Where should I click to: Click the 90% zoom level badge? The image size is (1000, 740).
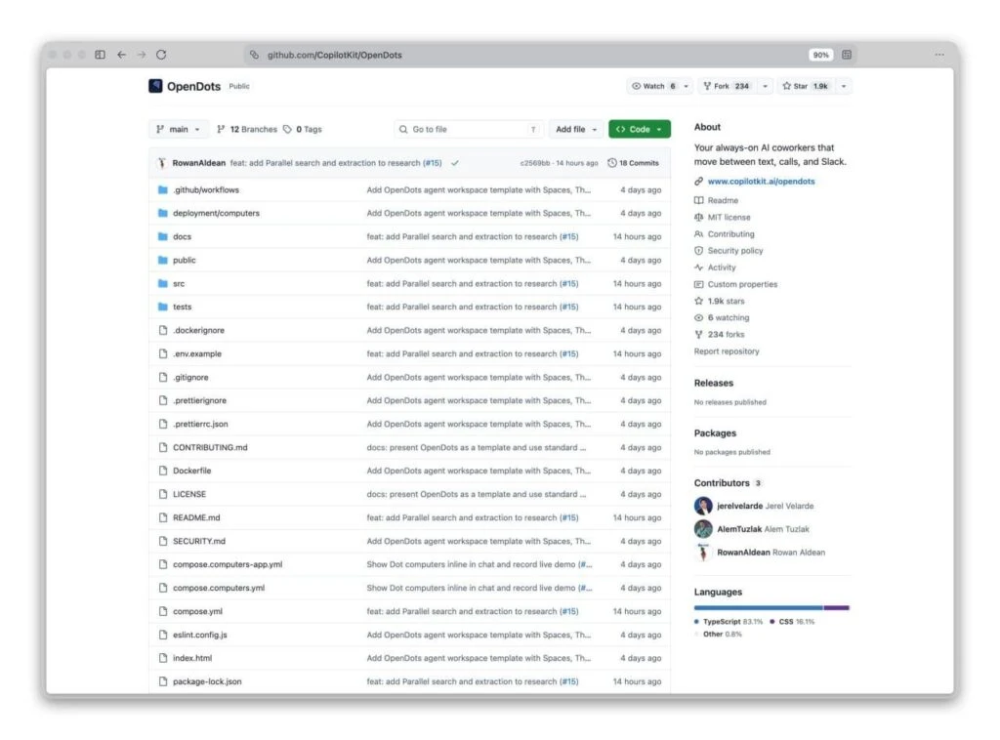pos(820,55)
